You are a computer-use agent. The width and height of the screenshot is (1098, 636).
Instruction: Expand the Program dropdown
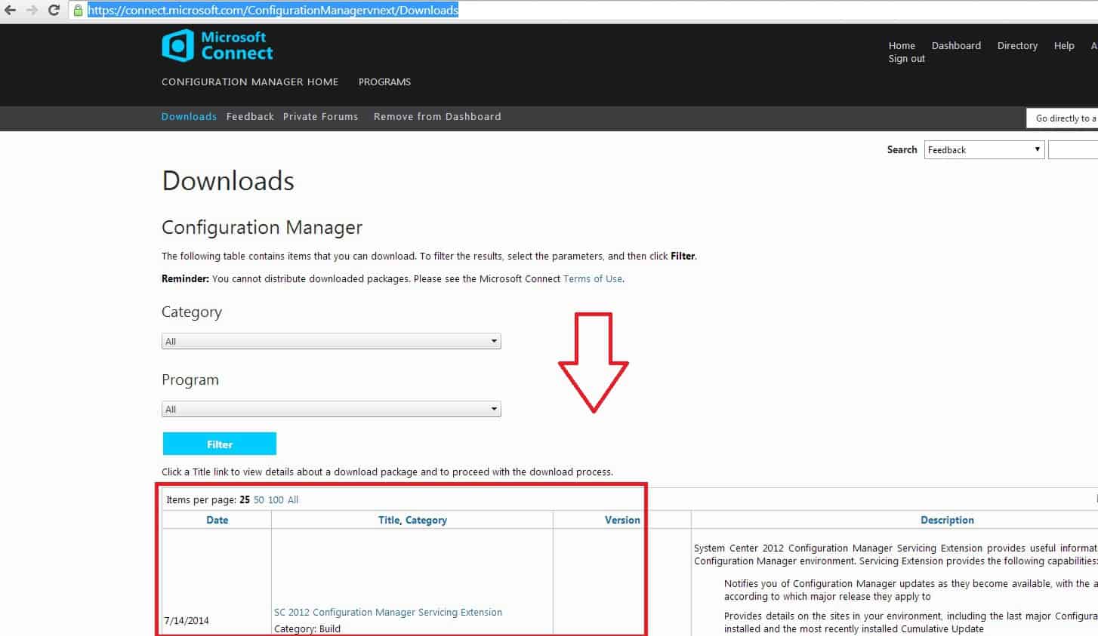[332, 409]
